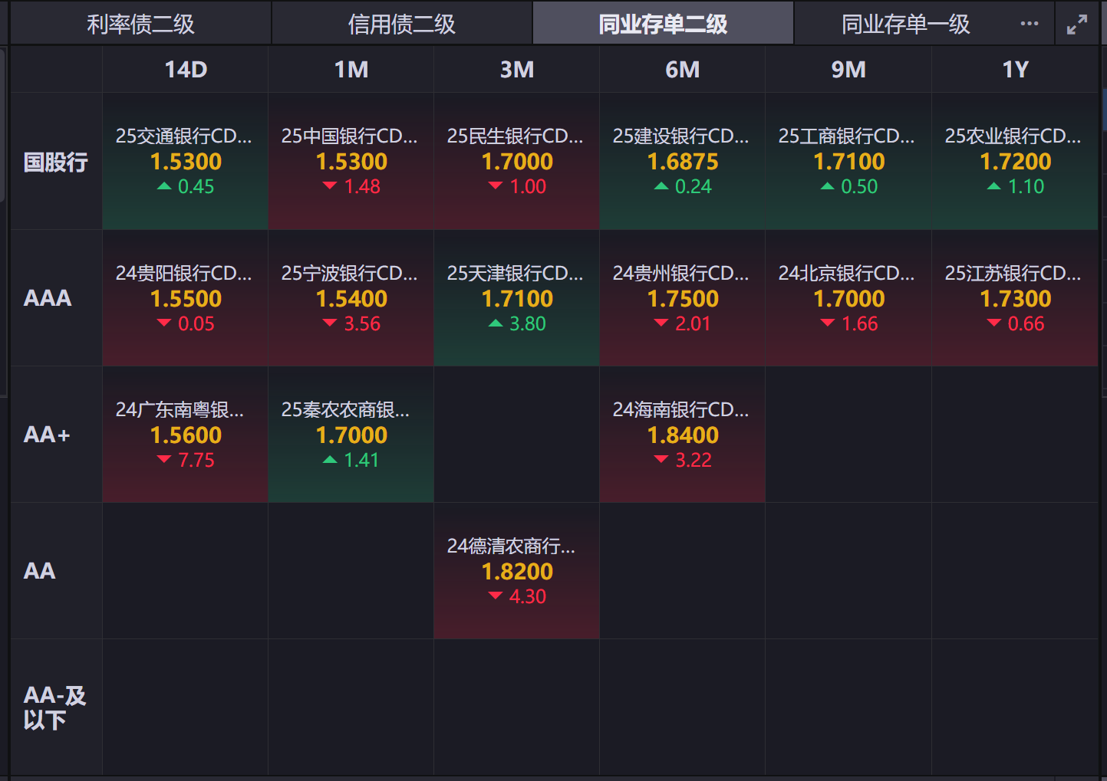Click the 1.6875 yield value

pyautogui.click(x=683, y=162)
